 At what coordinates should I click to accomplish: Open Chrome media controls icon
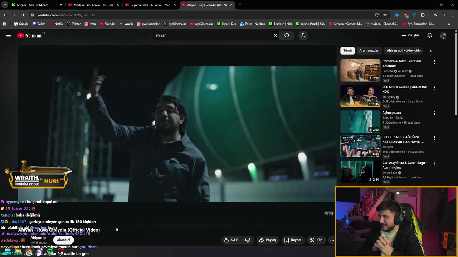(x=435, y=15)
